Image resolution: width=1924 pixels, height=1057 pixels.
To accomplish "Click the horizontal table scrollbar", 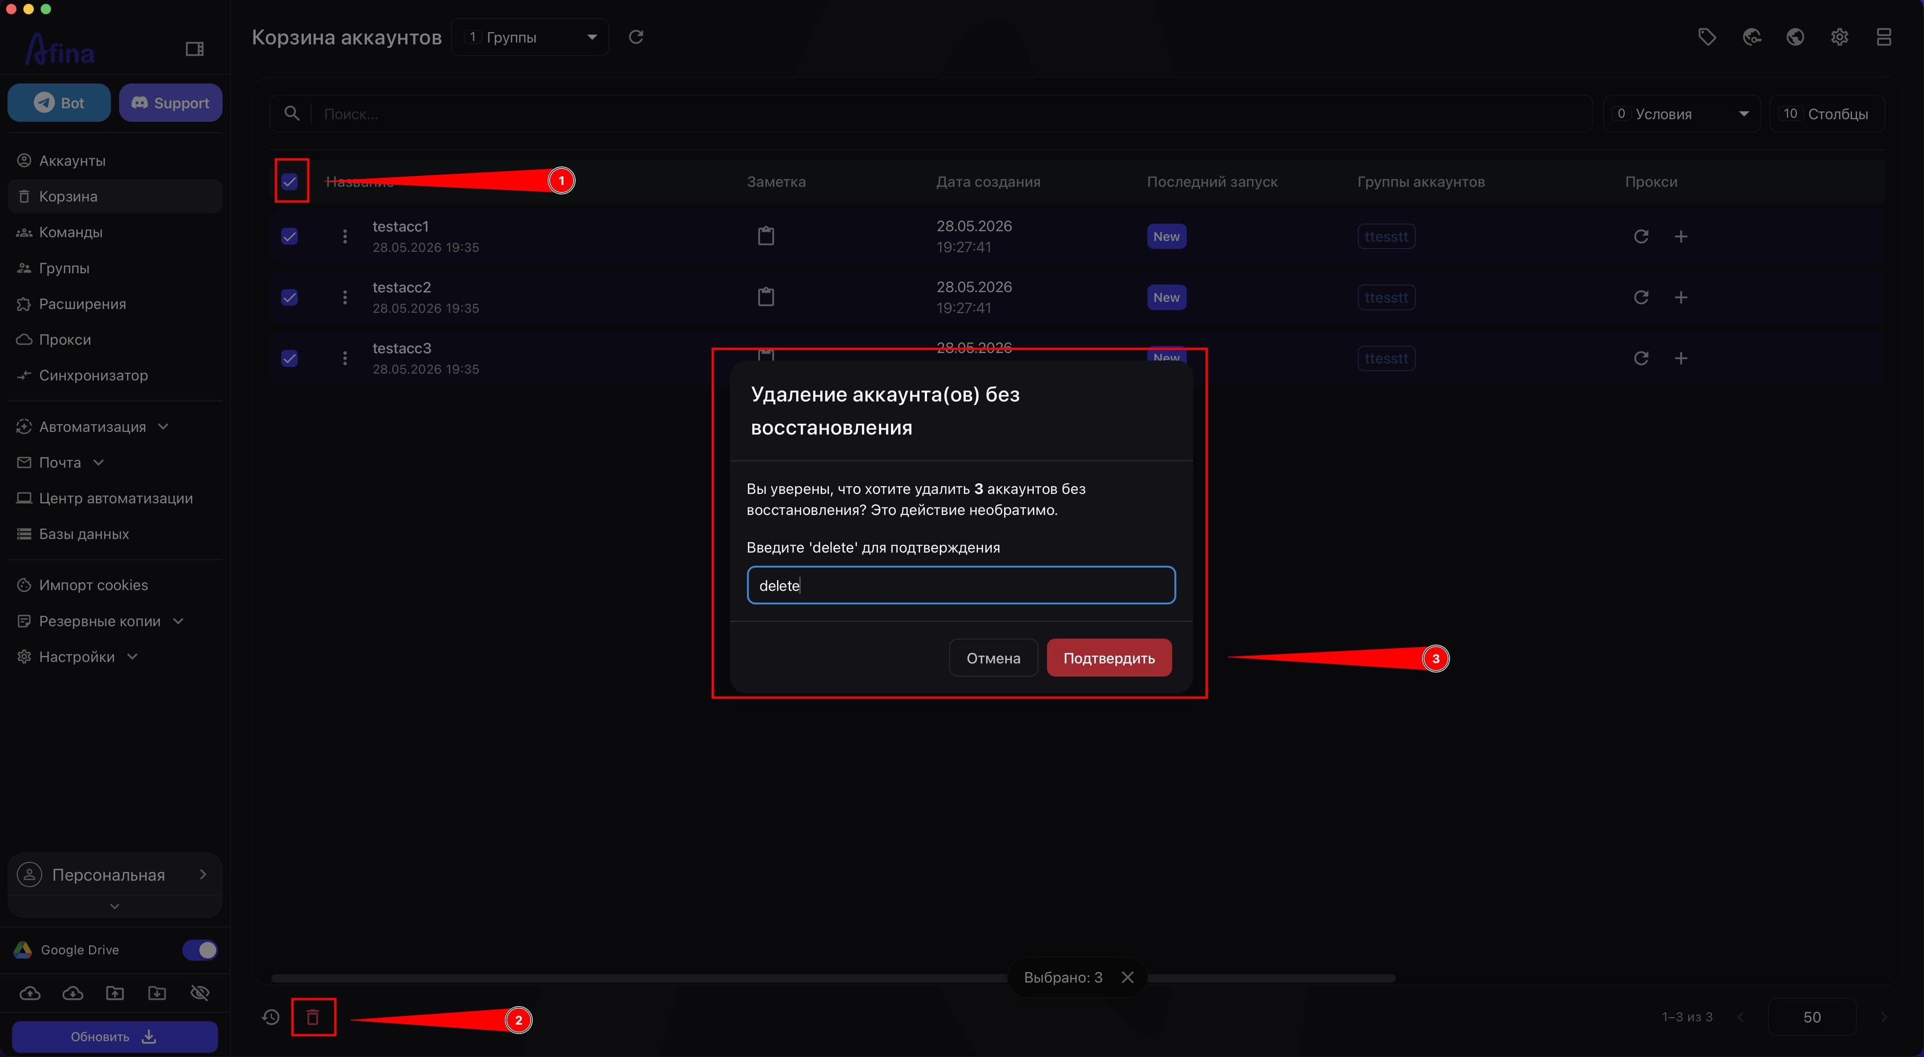I will 833,978.
